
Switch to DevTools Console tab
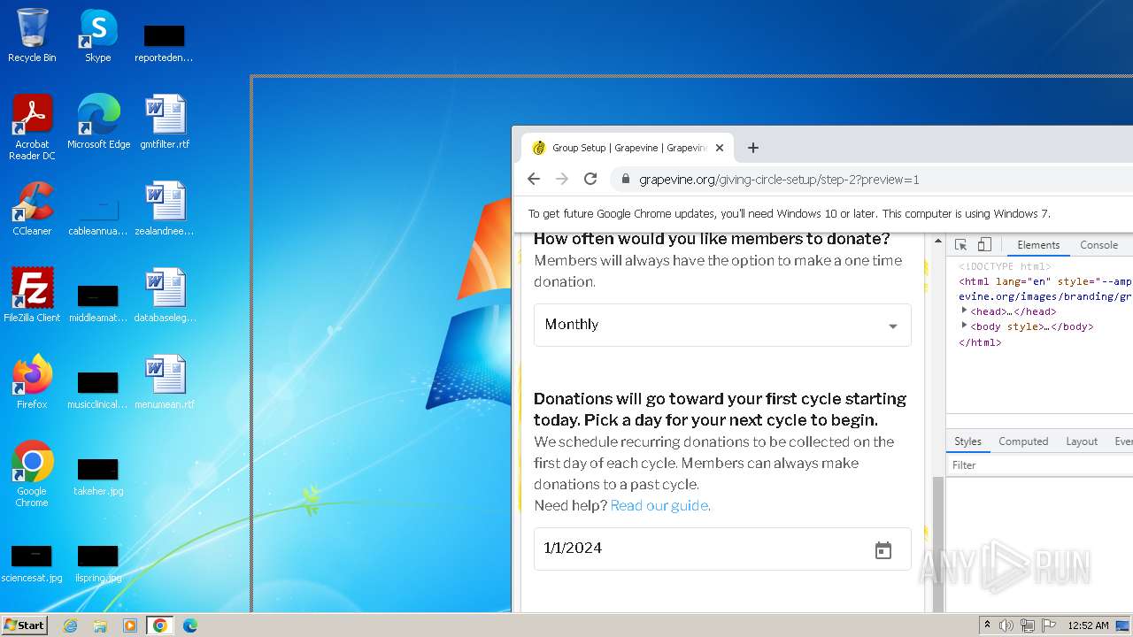1098,245
